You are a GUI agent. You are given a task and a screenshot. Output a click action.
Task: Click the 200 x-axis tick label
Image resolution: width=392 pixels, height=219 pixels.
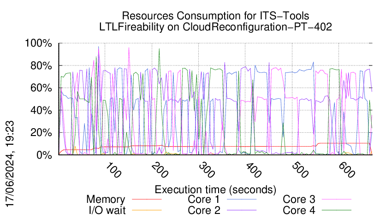159,170
